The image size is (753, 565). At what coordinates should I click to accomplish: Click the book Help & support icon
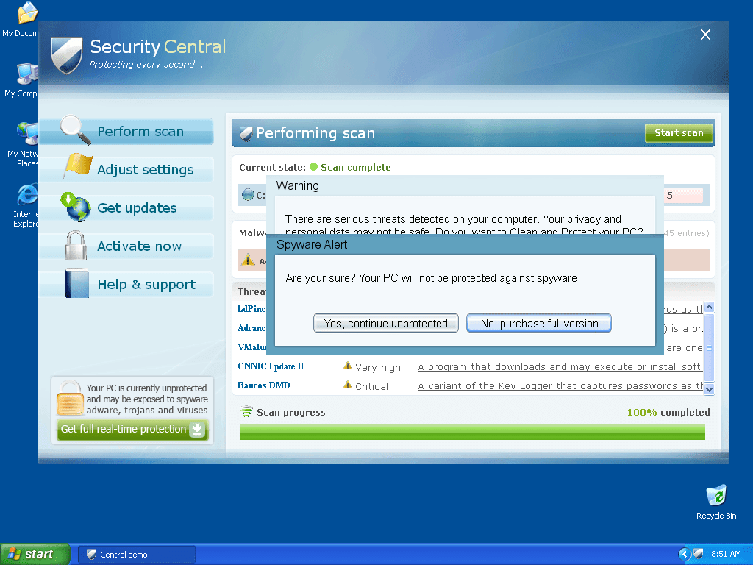[76, 284]
